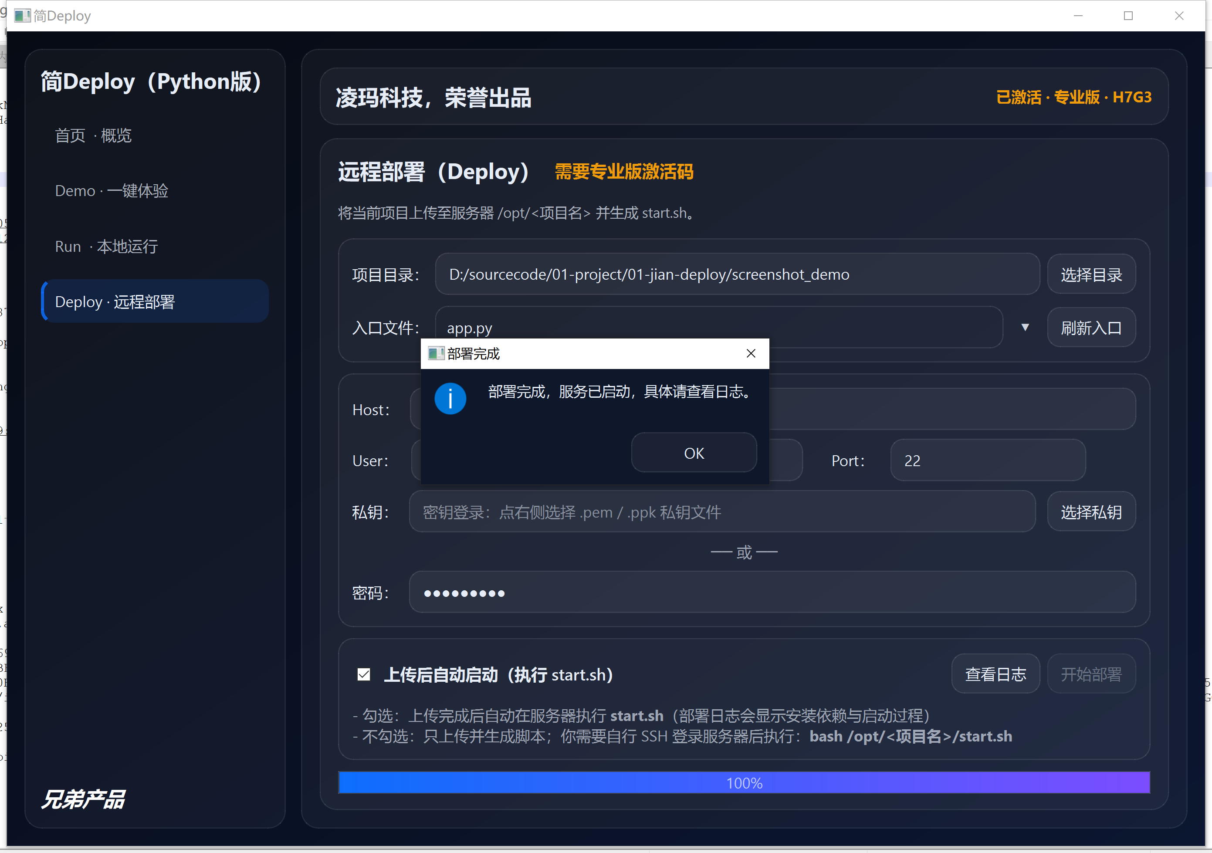Open the entry file dropdown showing app.py
The width and height of the screenshot is (1212, 853).
click(x=1025, y=327)
